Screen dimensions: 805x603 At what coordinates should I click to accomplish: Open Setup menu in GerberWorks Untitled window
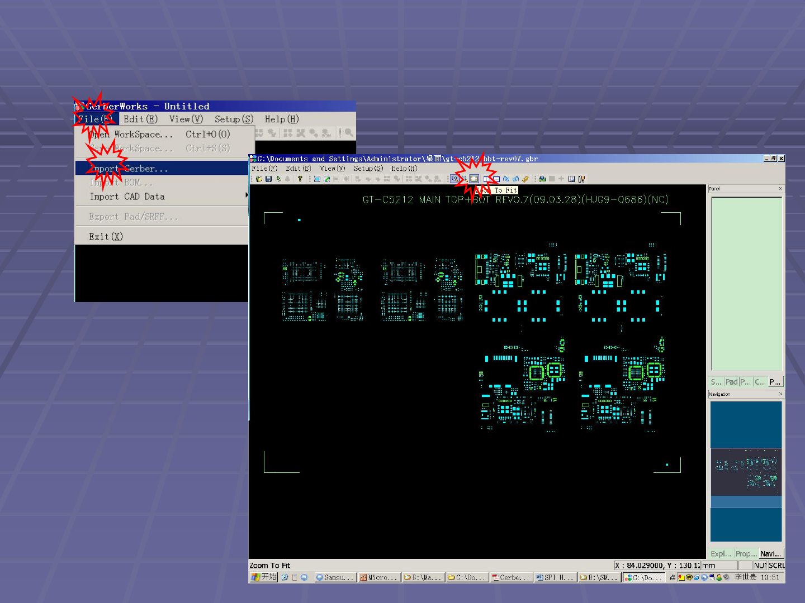click(234, 119)
